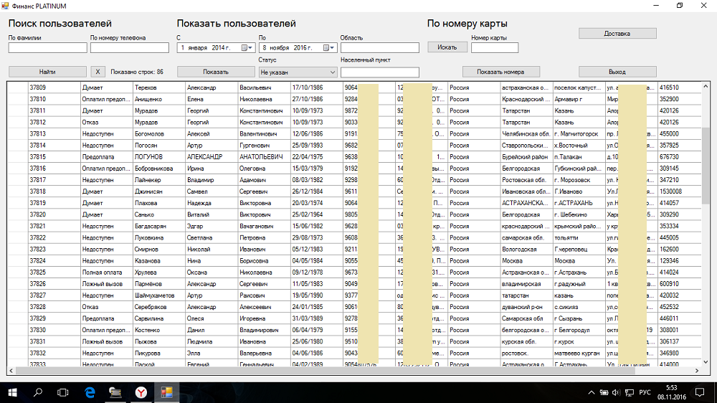Focus the Область input field
Image resolution: width=717 pixels, height=403 pixels.
[379, 47]
